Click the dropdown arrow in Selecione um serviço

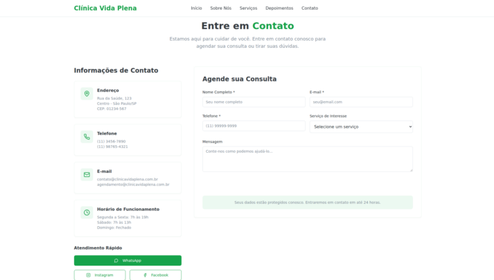point(410,127)
